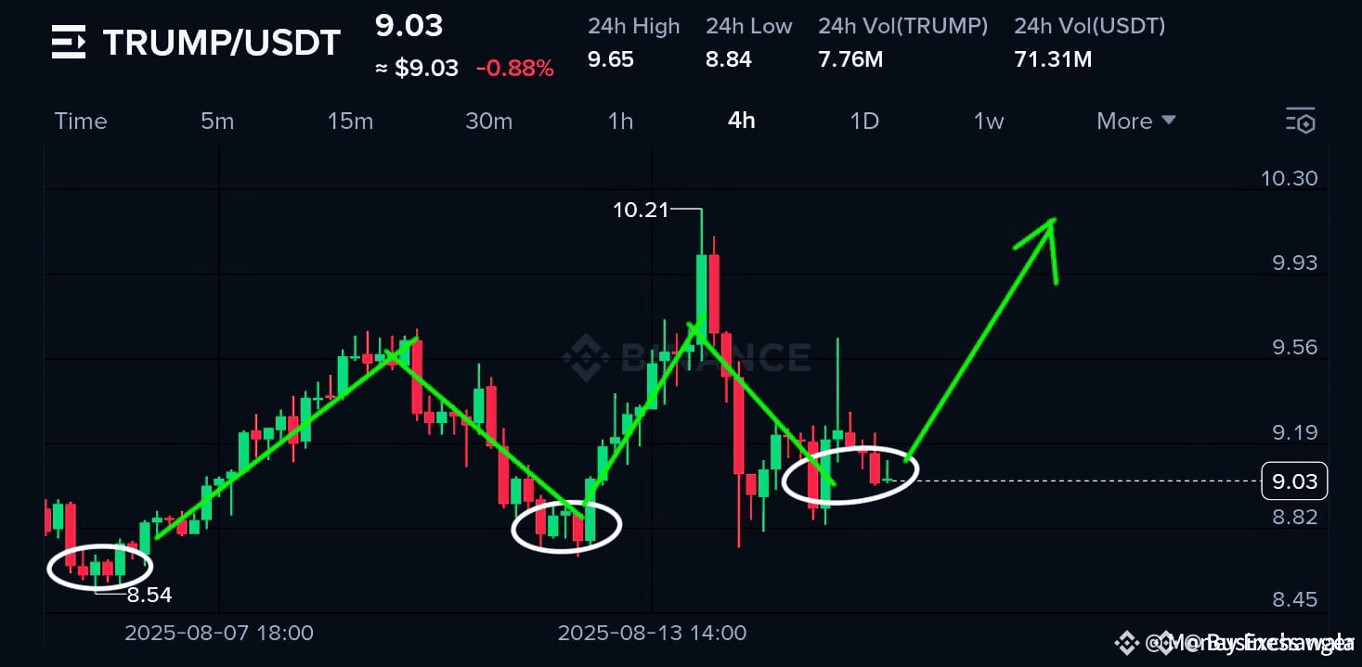Click the -0.88% price change value
Viewport: 1362px width, 667px height.
pos(515,69)
